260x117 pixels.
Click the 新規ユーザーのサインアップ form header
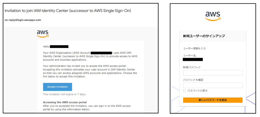pyautogui.click(x=204, y=36)
